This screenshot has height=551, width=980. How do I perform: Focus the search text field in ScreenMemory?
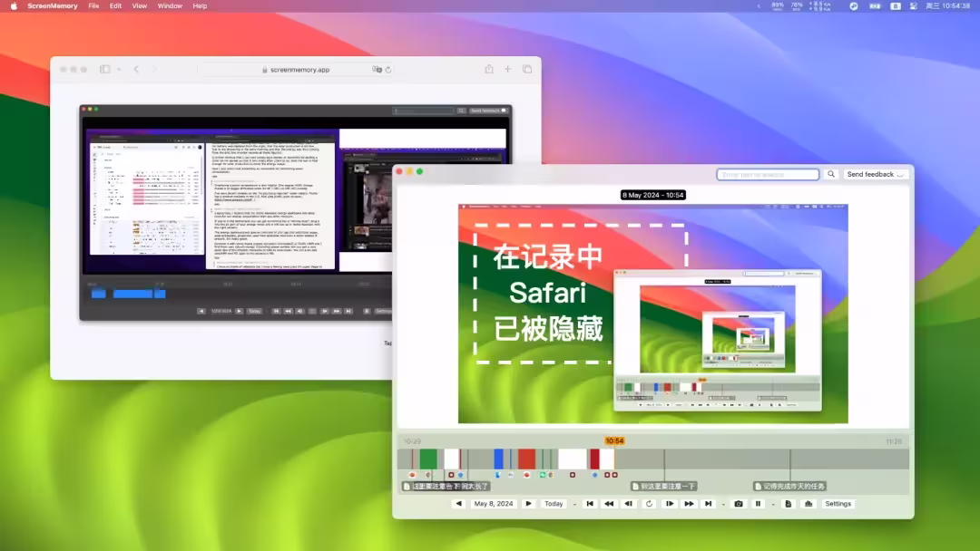[x=768, y=175]
